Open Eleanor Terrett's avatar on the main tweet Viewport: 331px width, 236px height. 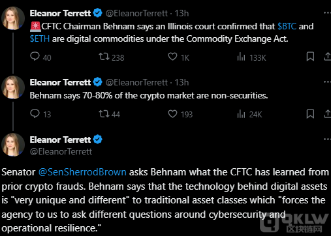[x=13, y=145]
